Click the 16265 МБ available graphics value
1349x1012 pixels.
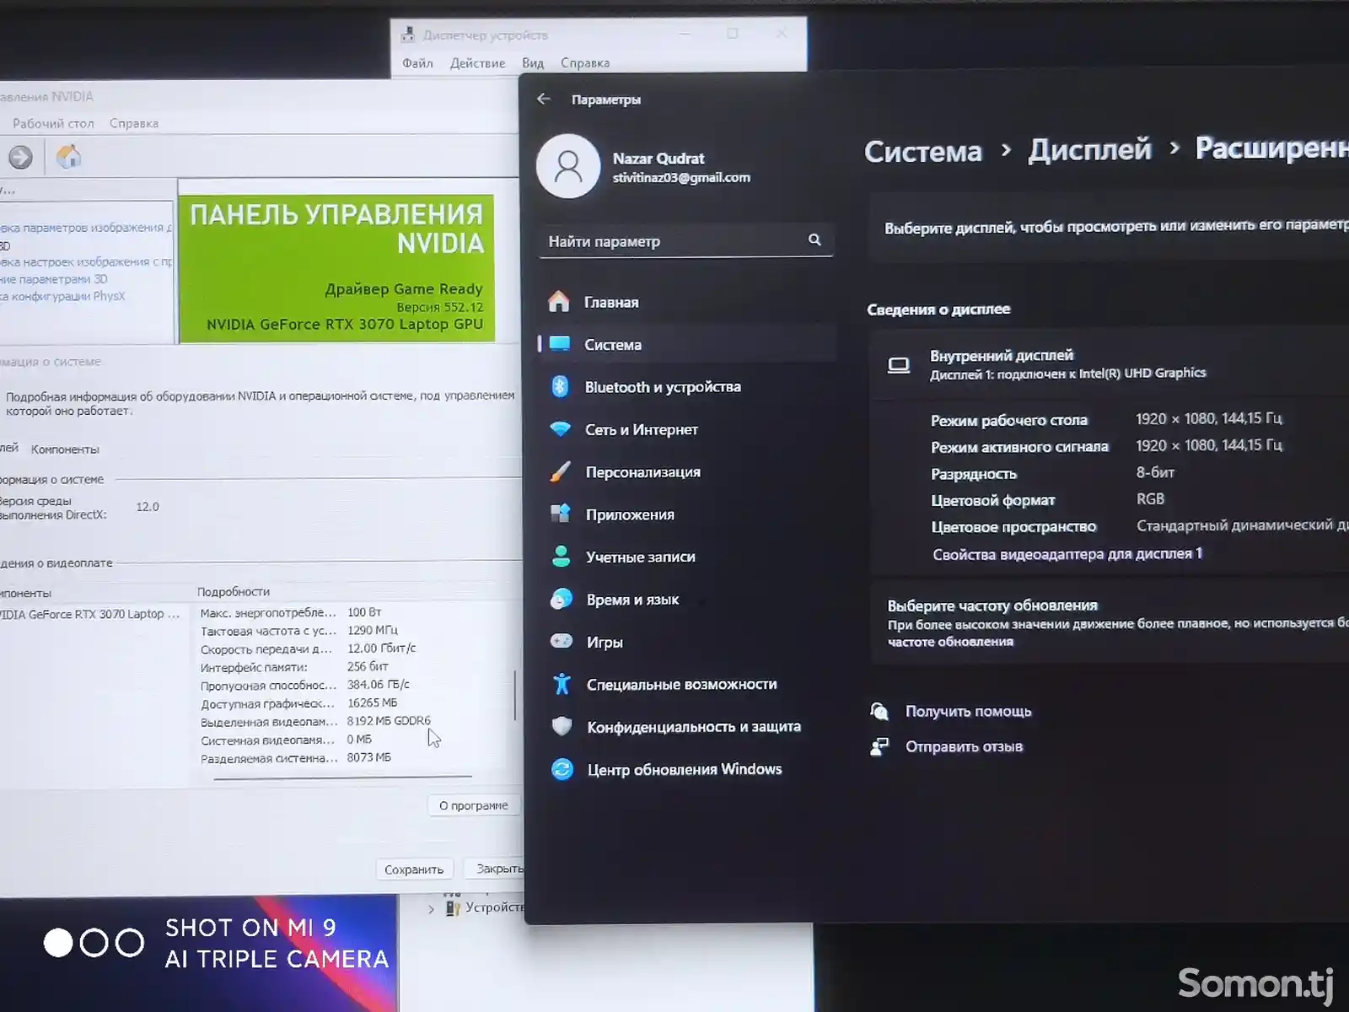point(372,702)
